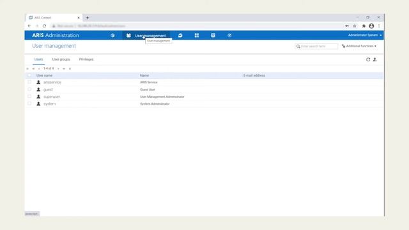Go to previous page of user list
Viewport: 409px width, 230px height.
coord(39,68)
